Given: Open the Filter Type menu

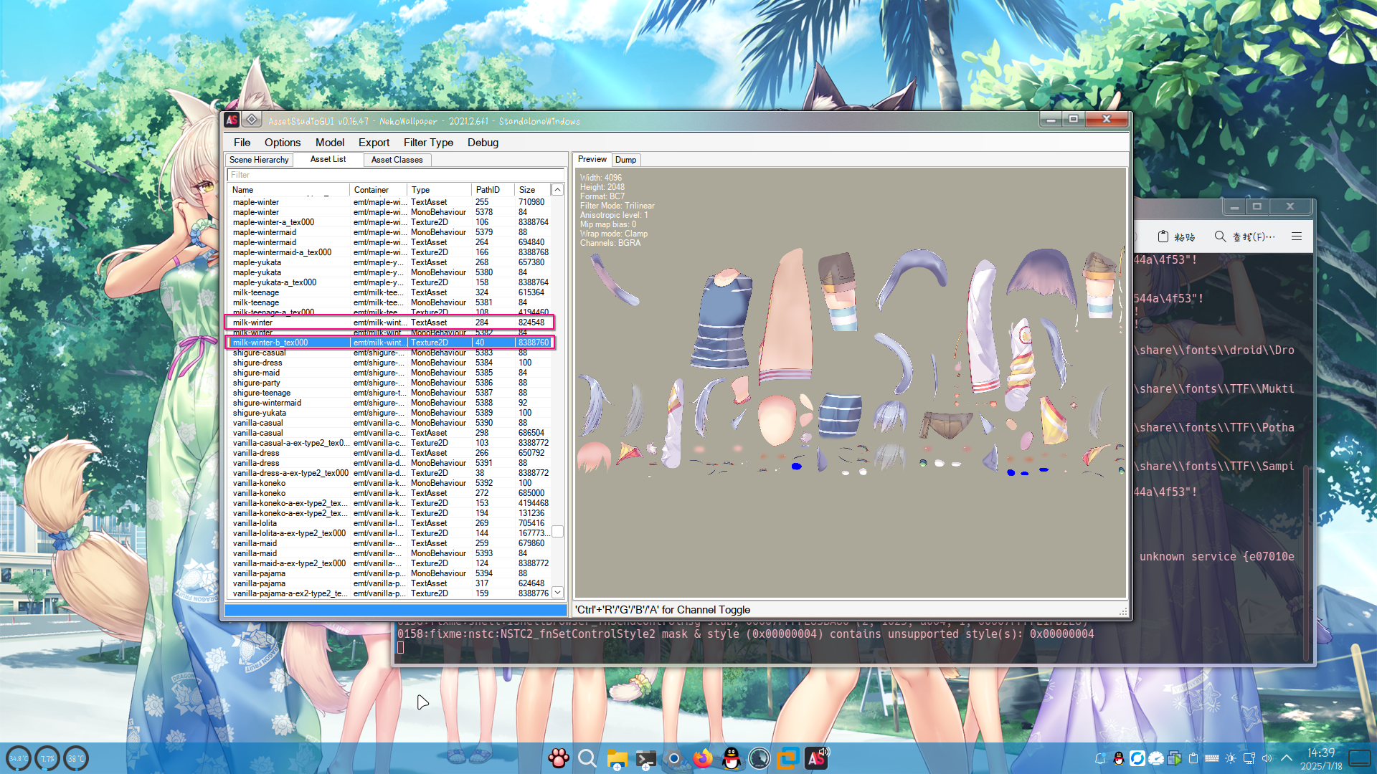Looking at the screenshot, I should tap(428, 143).
